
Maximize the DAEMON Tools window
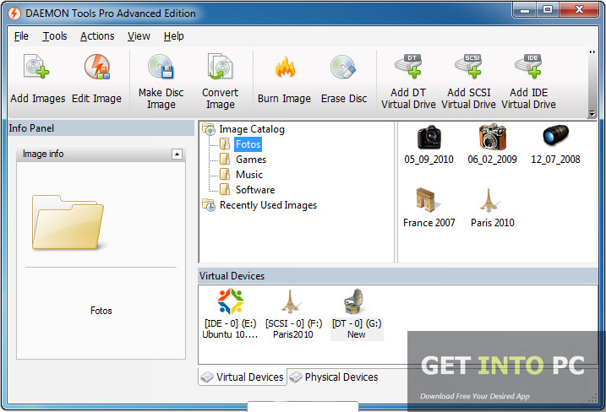547,9
